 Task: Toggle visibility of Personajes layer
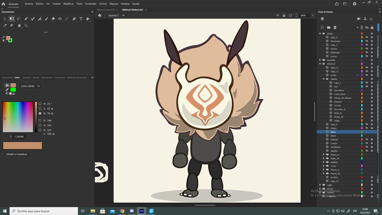[367, 41]
